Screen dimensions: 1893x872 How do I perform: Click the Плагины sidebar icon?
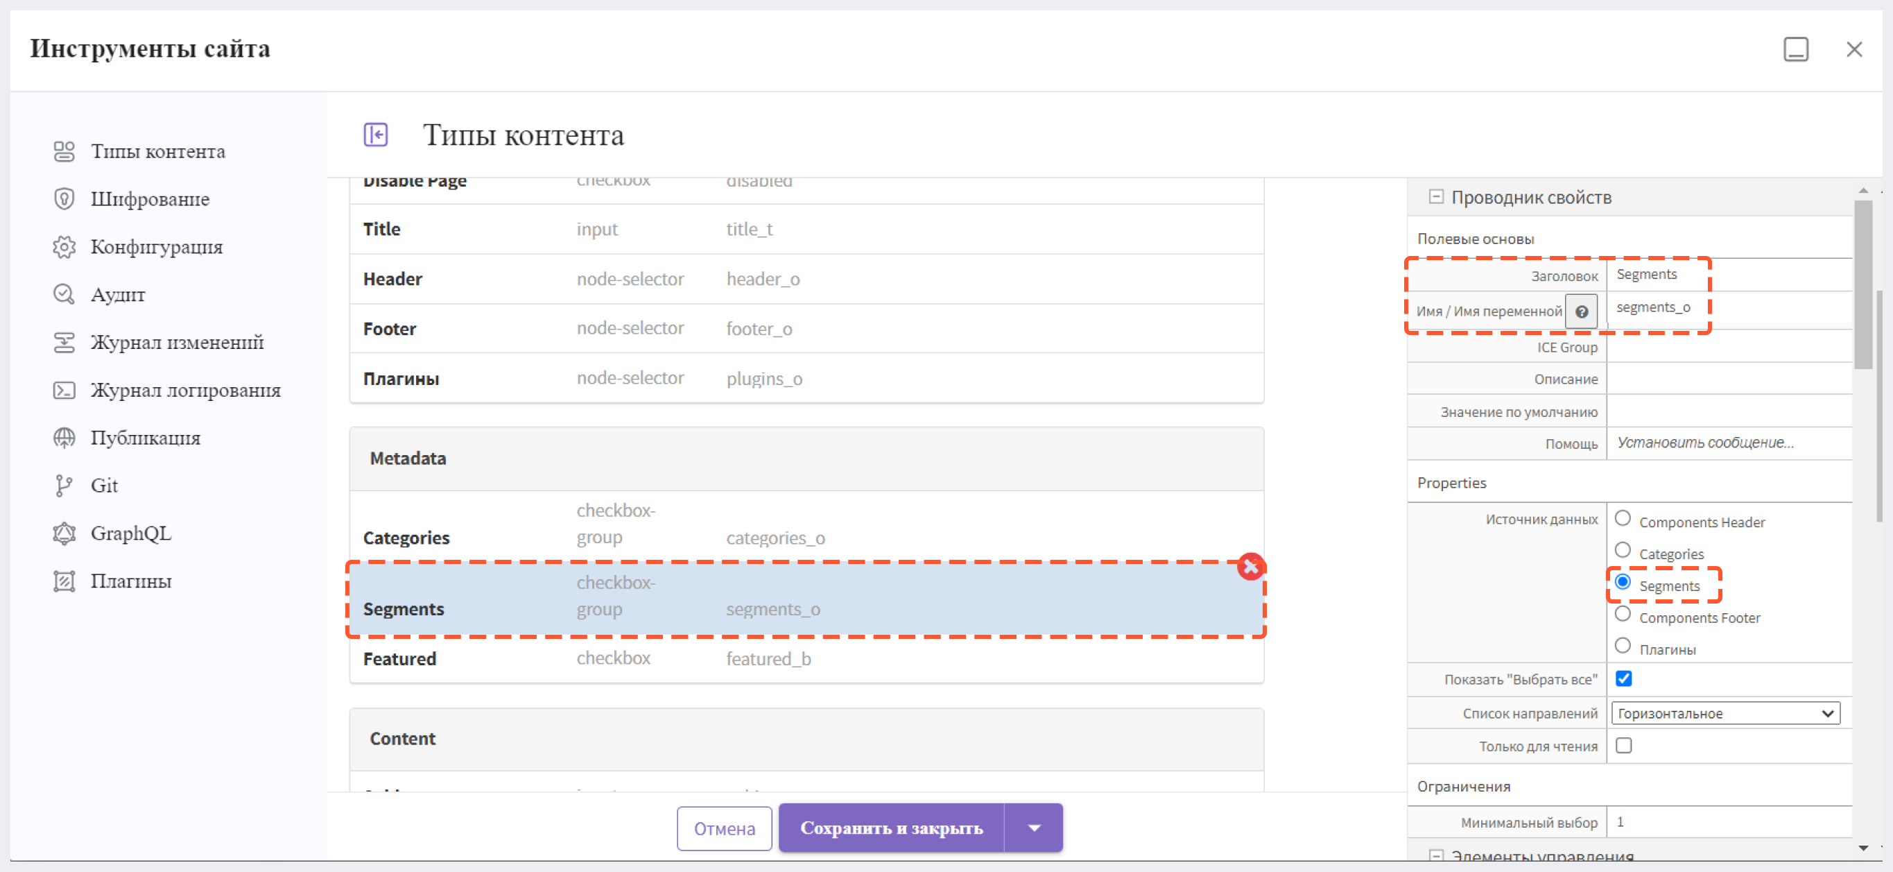pos(64,581)
